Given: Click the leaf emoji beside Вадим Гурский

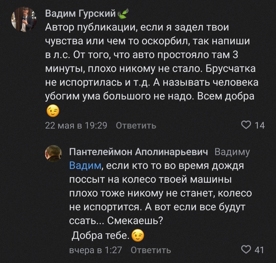Looking at the screenshot, I should (x=123, y=14).
